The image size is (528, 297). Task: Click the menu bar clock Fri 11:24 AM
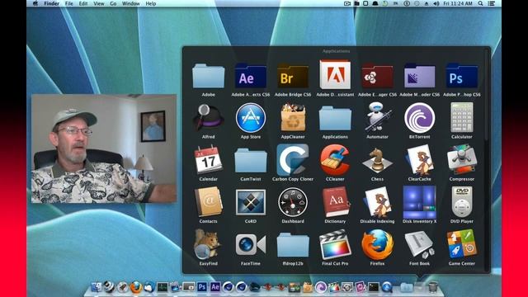458,3
